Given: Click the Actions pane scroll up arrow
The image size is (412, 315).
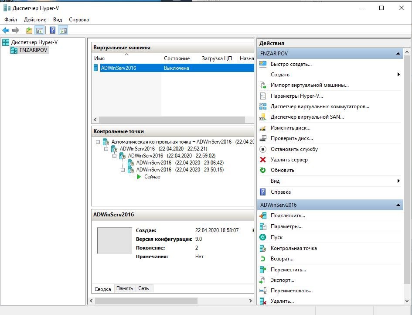Looking at the screenshot, I should tap(407, 52).
